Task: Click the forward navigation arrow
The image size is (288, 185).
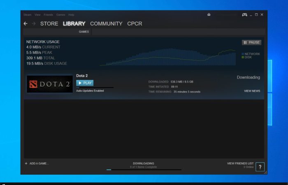Action: pos(34,23)
